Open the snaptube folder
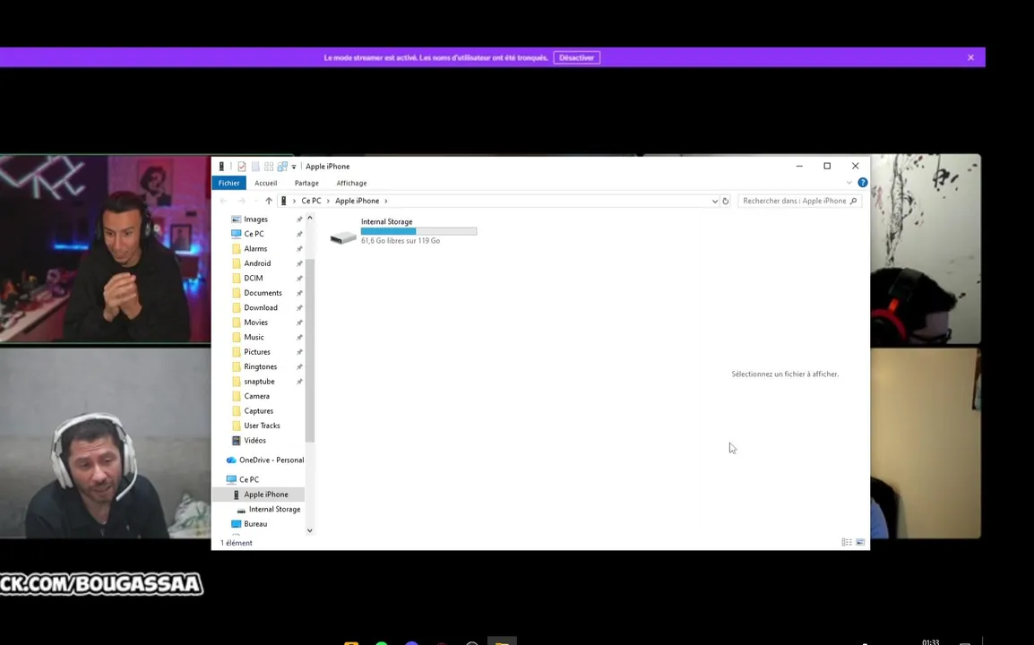 pos(259,382)
